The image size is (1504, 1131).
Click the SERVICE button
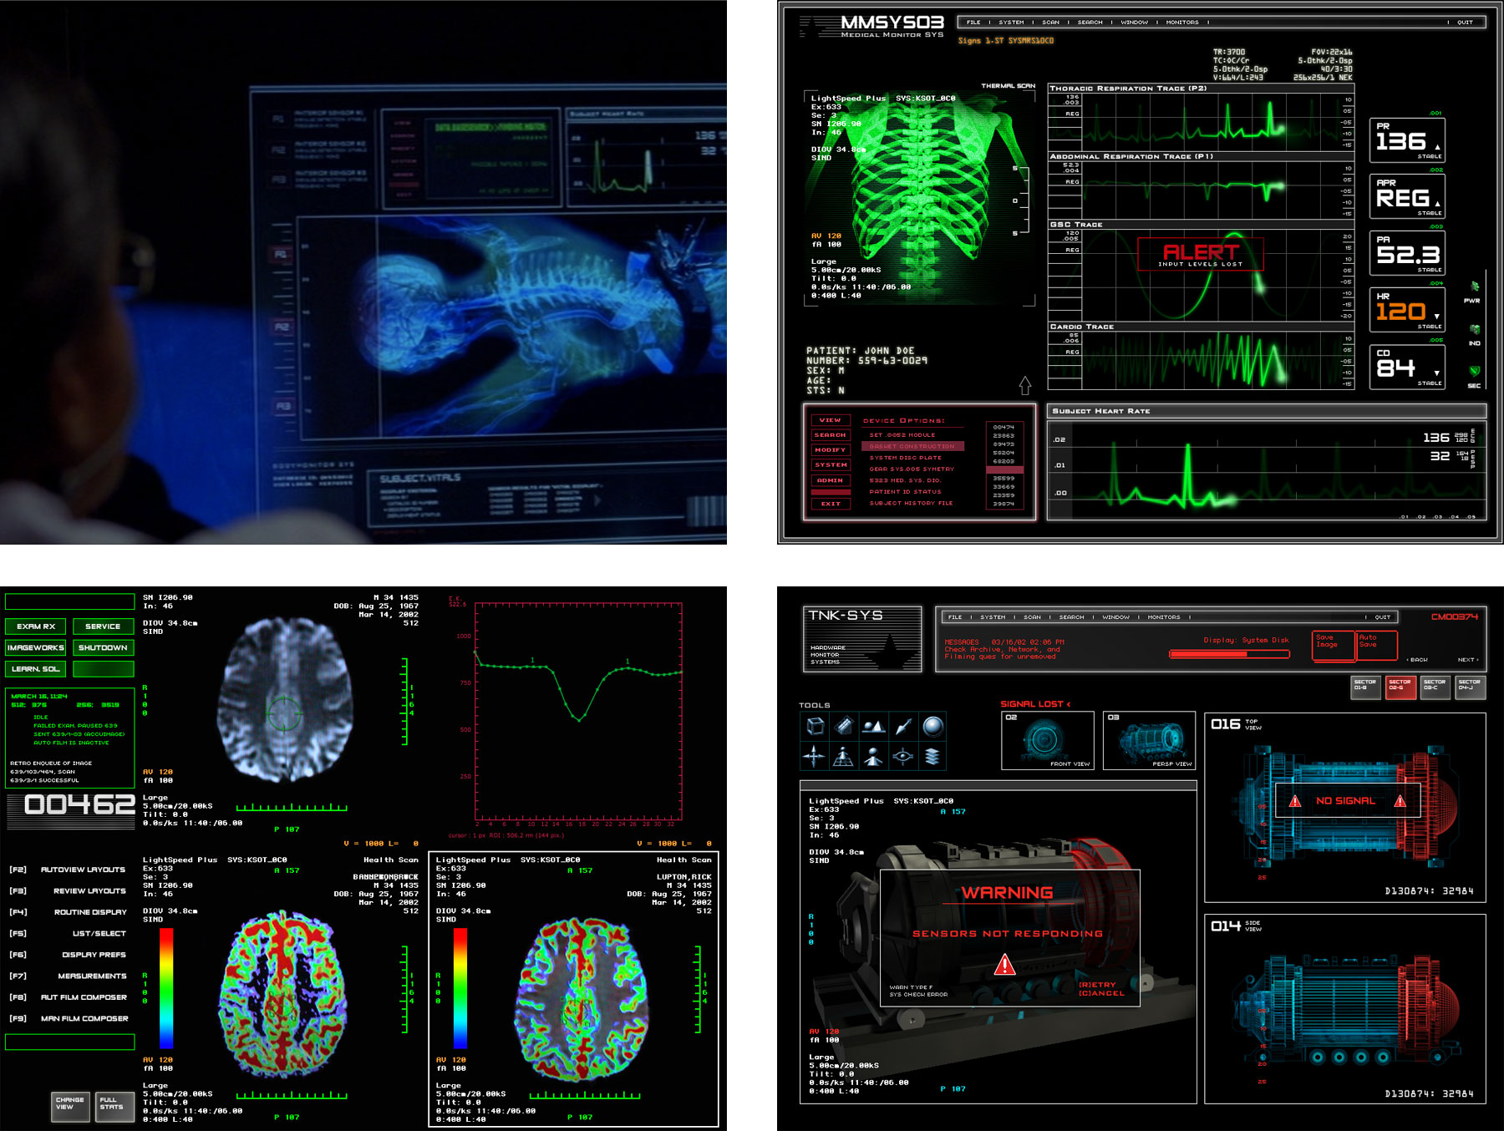pos(103,626)
